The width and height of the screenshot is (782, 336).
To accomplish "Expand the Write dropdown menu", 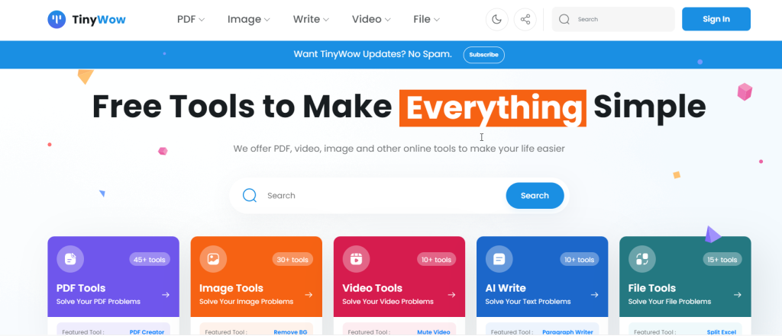I will 312,19.
